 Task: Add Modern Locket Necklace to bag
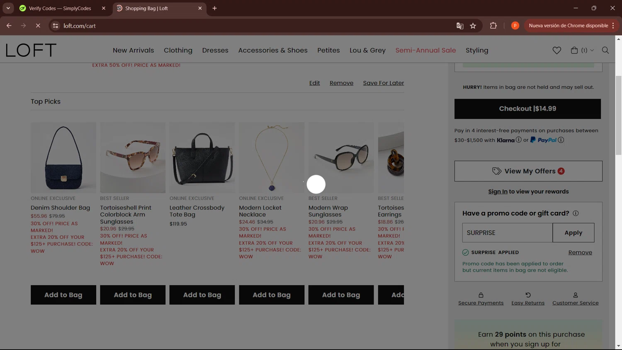pos(272,295)
